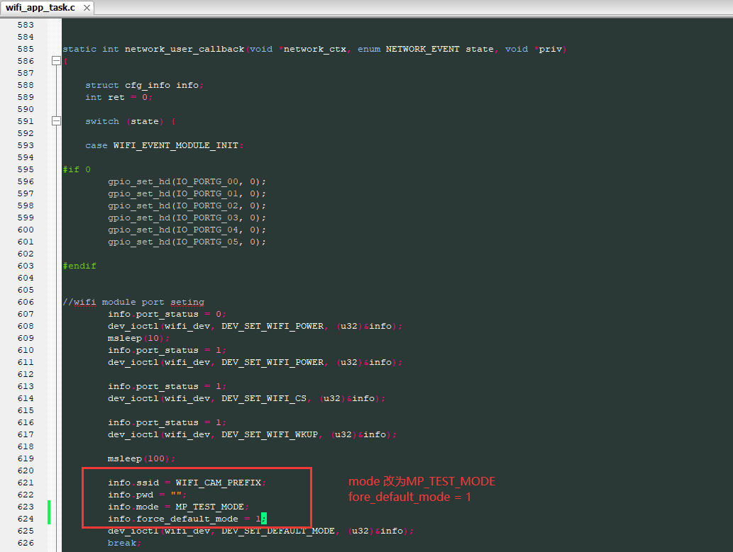Click the network_user_callback function name
733x552 pixels.
pyautogui.click(x=184, y=49)
